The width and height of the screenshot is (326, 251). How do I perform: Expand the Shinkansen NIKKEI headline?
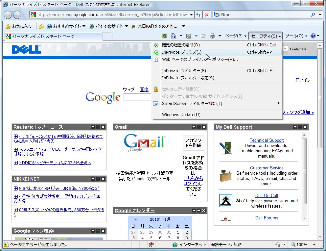[15, 188]
